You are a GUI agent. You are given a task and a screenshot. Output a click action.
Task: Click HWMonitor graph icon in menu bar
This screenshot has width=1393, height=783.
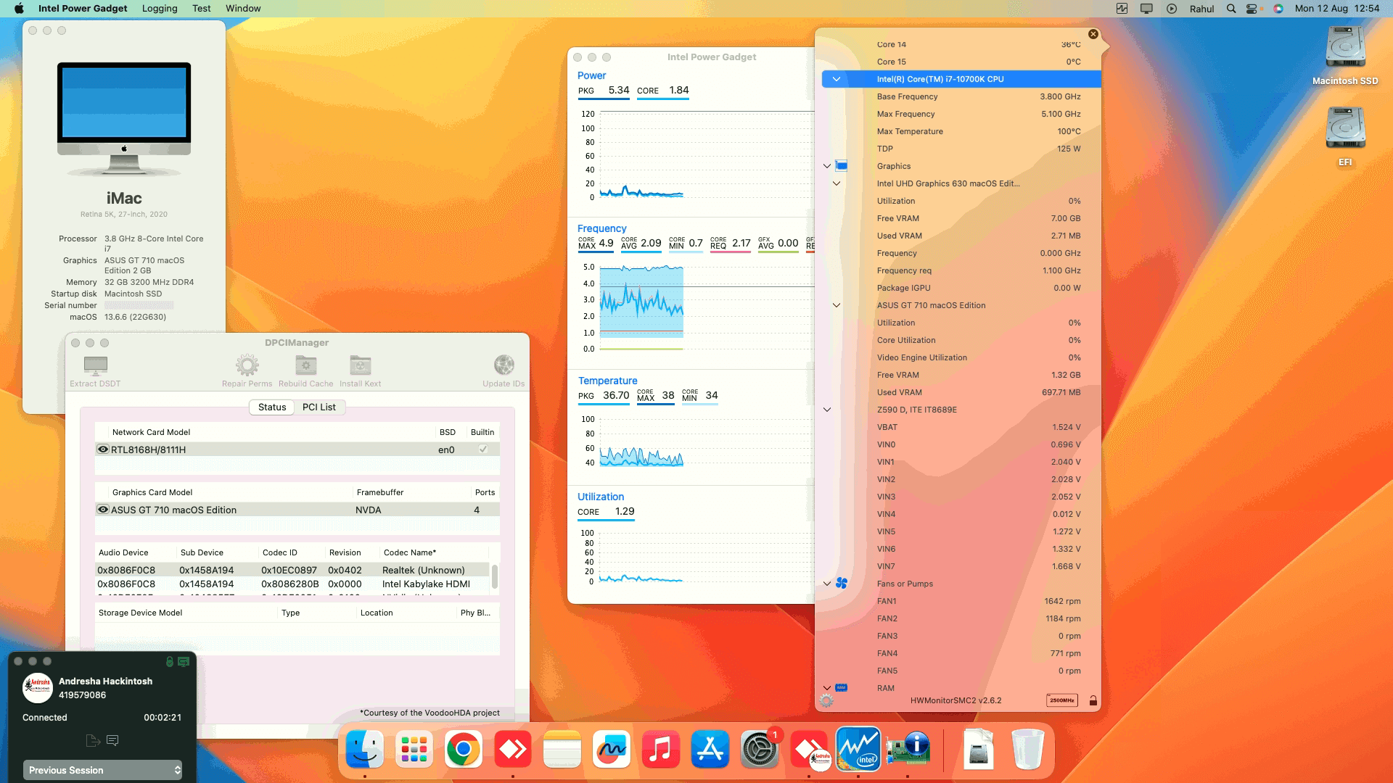1122,9
